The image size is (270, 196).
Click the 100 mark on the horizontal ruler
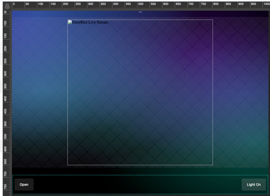(40, 4)
